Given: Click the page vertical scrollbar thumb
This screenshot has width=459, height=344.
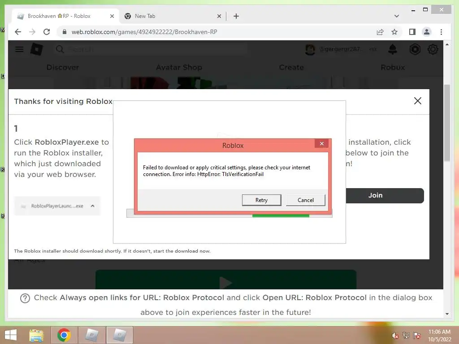Looking at the screenshot, I should tap(447, 123).
